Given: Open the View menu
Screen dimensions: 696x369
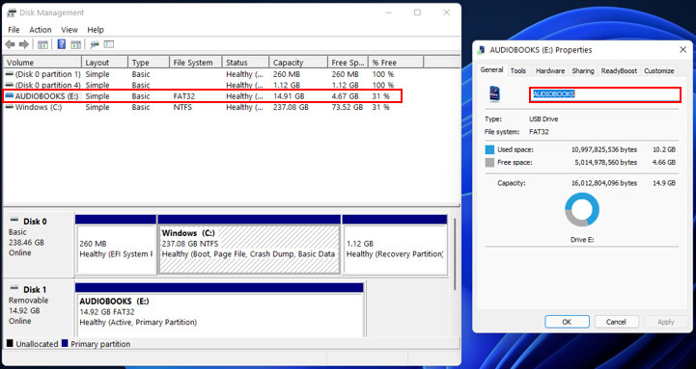Looking at the screenshot, I should tap(70, 30).
